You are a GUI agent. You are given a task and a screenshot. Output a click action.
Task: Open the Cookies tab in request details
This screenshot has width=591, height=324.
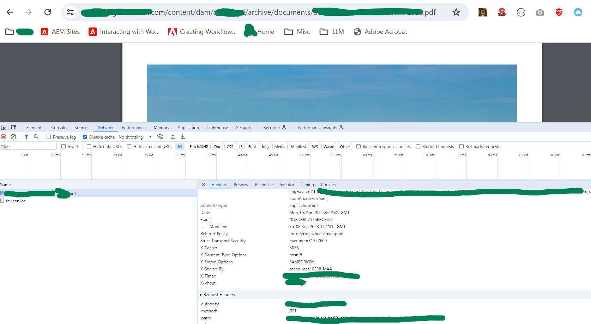(x=328, y=184)
